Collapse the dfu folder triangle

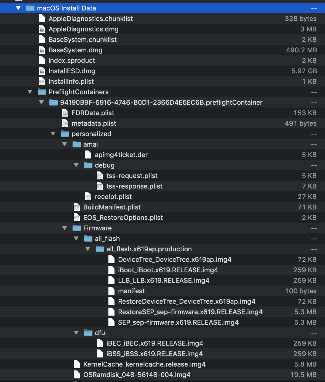[x=76, y=333]
